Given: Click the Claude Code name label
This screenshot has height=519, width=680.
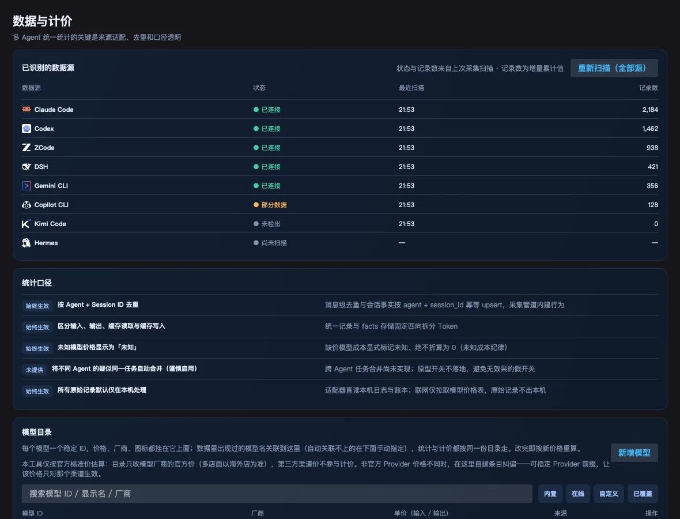Looking at the screenshot, I should click(54, 110).
